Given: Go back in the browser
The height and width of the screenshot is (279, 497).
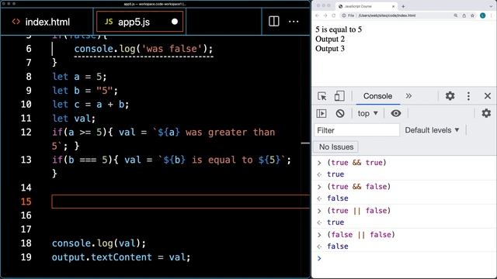Looking at the screenshot, I should tap(317, 15).
